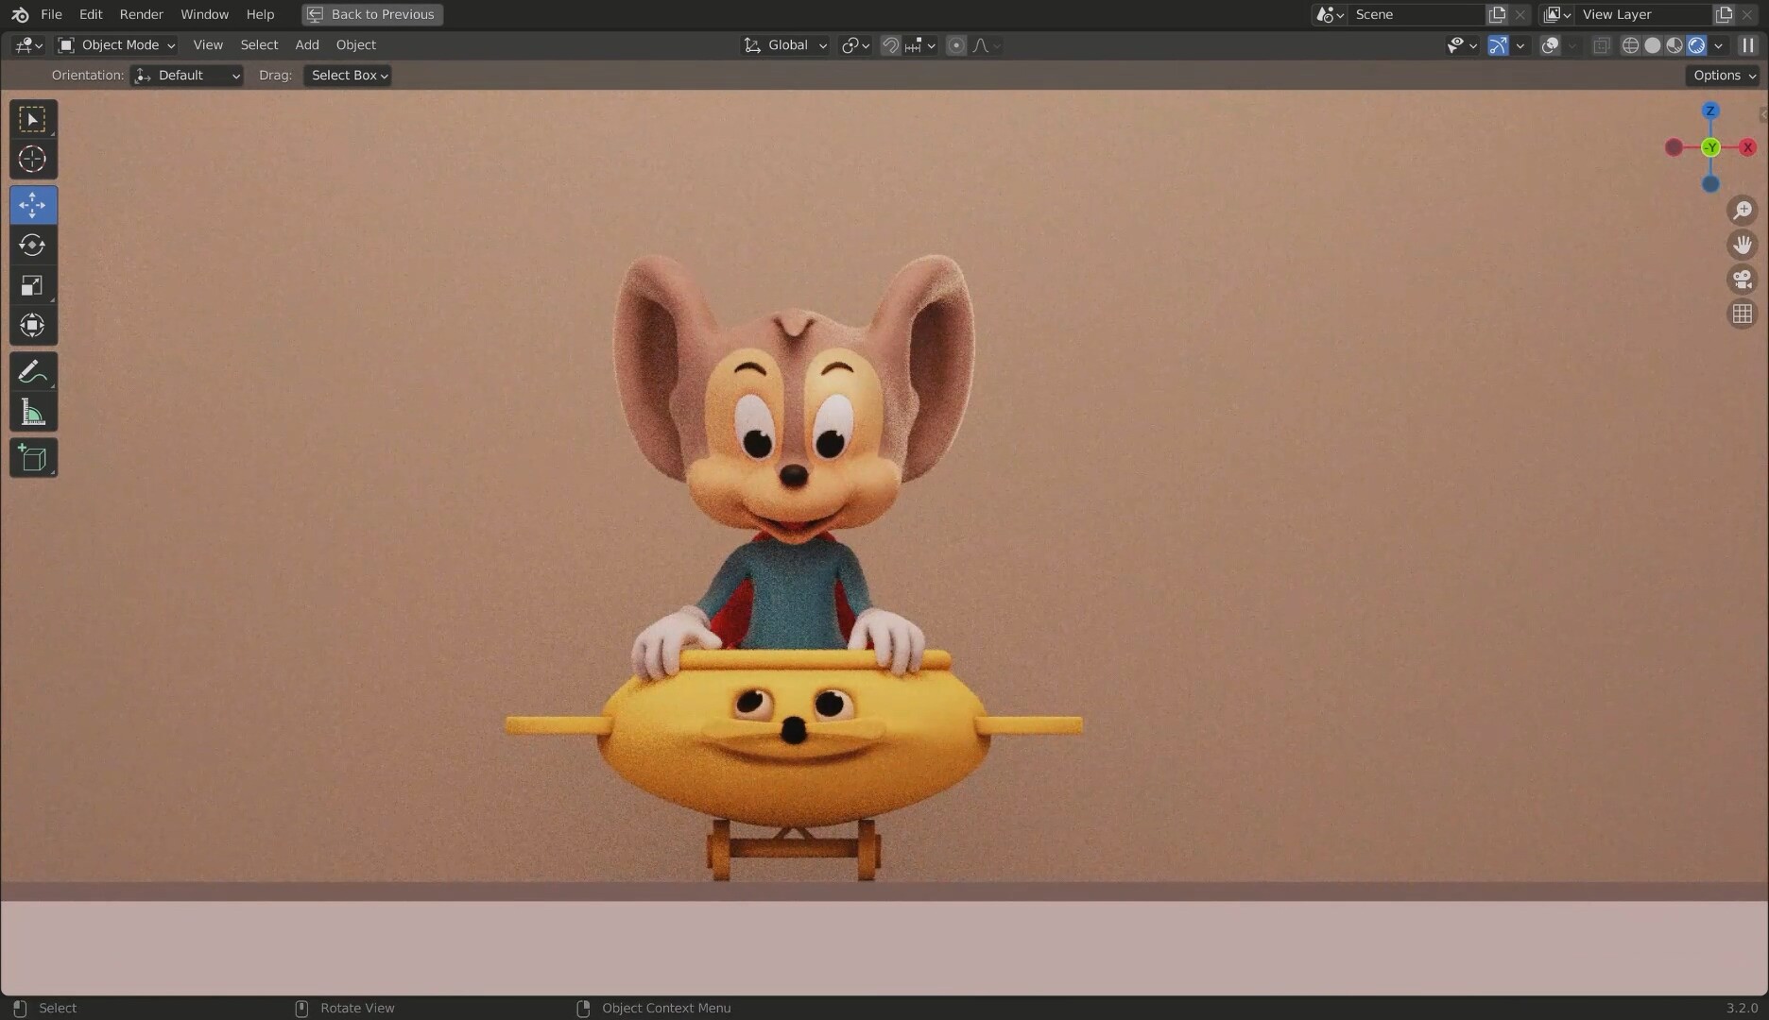Select the Scale tool
The height and width of the screenshot is (1020, 1769).
(32, 284)
